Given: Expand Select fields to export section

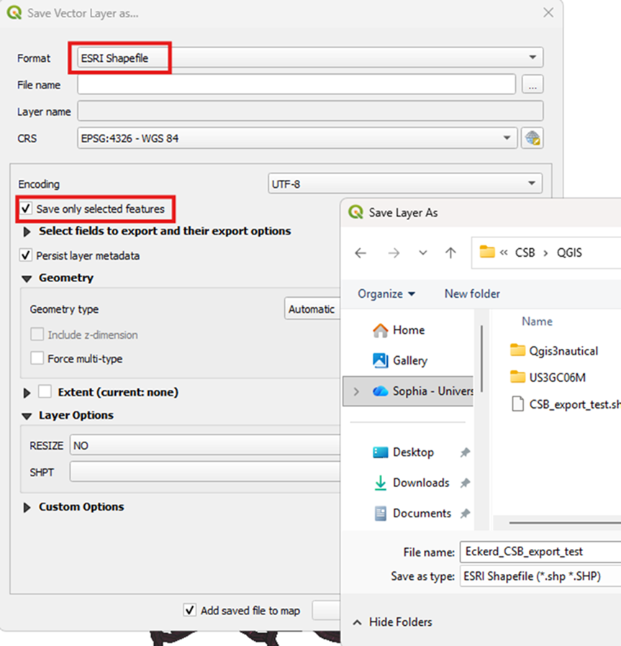Looking at the screenshot, I should coord(27,232).
